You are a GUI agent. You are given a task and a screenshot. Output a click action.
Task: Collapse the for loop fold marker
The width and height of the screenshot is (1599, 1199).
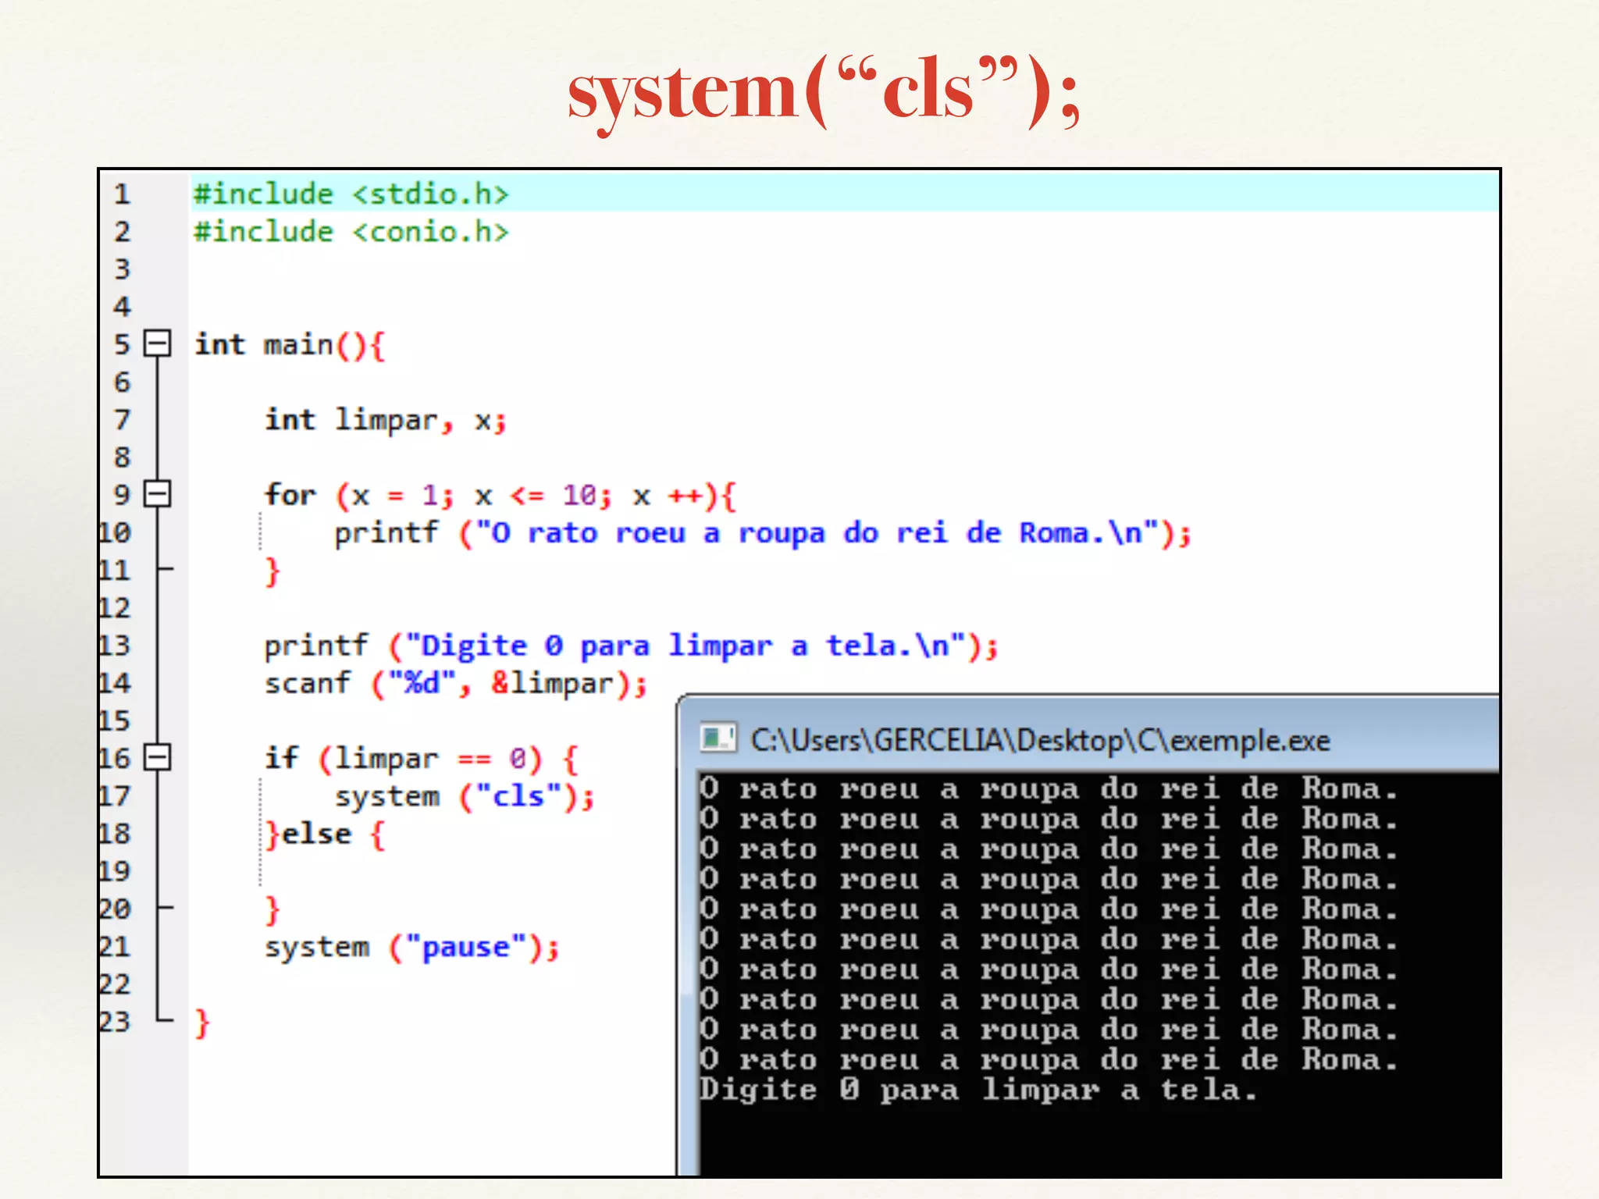coord(158,494)
